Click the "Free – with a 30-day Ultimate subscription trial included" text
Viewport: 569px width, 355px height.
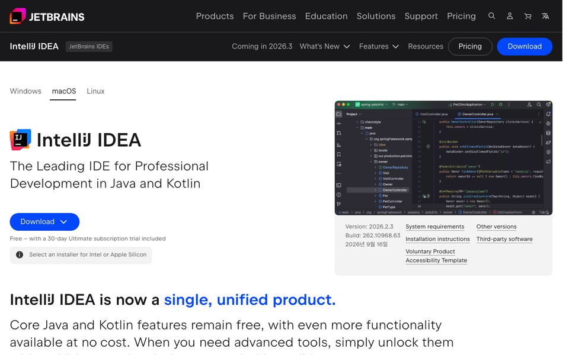pyautogui.click(x=88, y=238)
